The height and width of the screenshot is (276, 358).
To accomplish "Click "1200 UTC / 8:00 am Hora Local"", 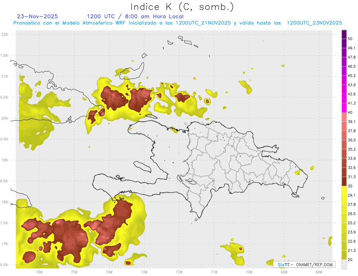I will pyautogui.click(x=135, y=16).
